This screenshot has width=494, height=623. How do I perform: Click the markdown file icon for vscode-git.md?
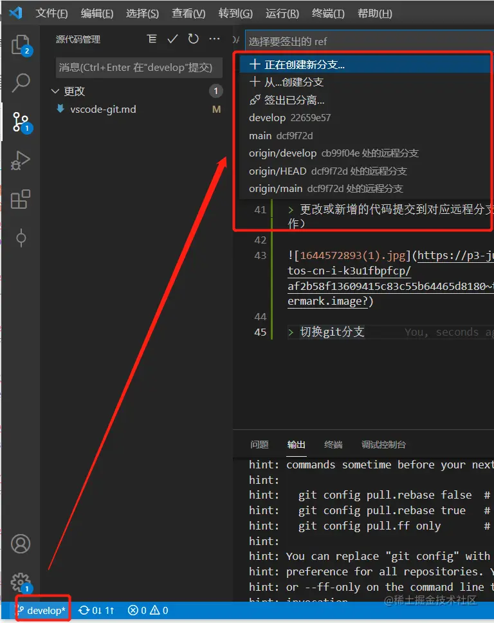point(60,109)
